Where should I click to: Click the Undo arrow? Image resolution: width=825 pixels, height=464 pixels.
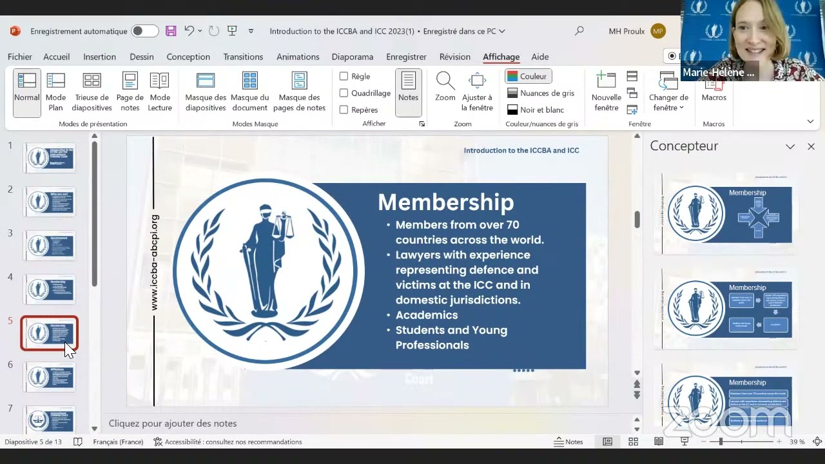pyautogui.click(x=189, y=31)
